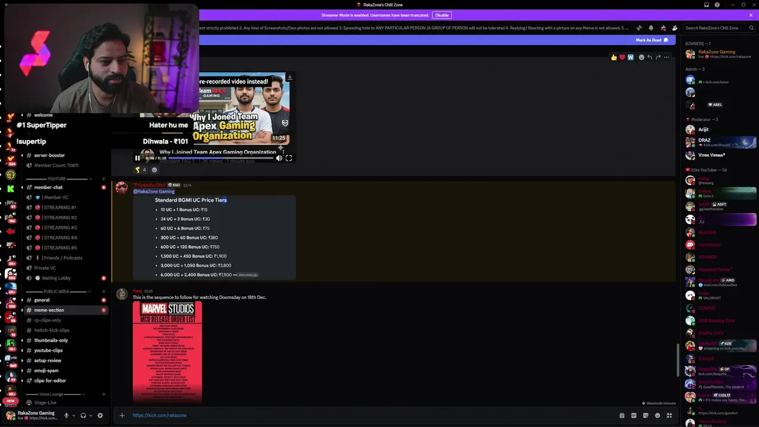Seek on the video progress bar
Screen dimensions: 759x427
pos(222,158)
